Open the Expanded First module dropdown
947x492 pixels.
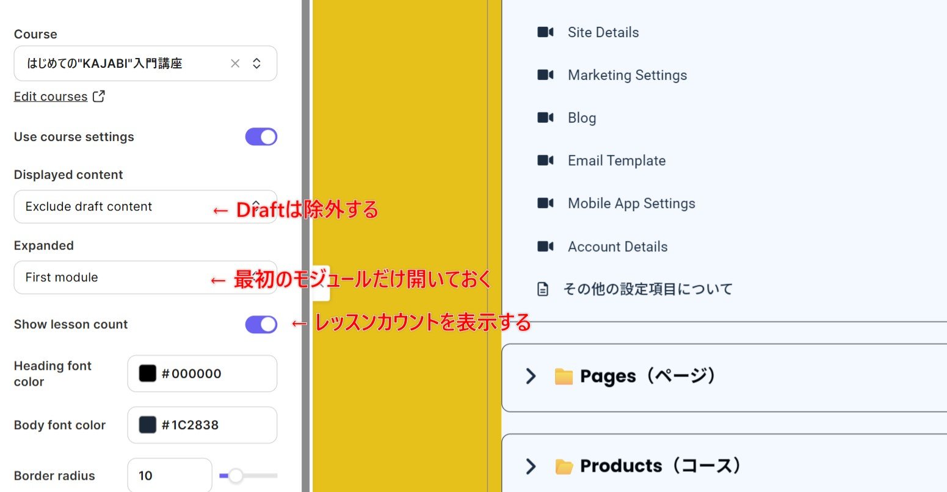pos(145,277)
